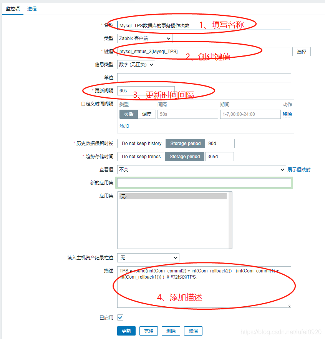Viewport: 325px width, 339px height.
Task: Click the 90d history period field
Action: tap(220, 144)
